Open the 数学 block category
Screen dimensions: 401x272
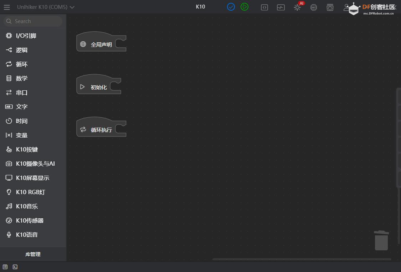(x=33, y=78)
